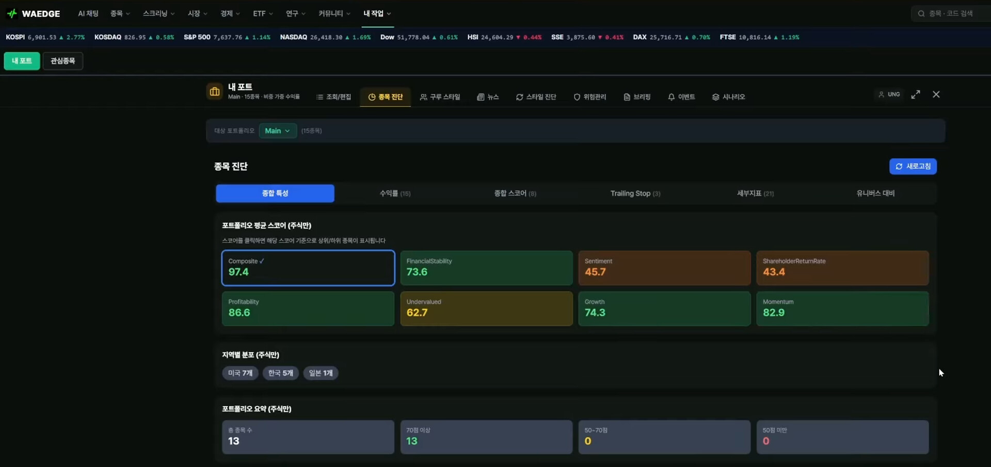Image resolution: width=991 pixels, height=467 pixels.
Task: Select the Momentum score card
Action: tap(842, 309)
